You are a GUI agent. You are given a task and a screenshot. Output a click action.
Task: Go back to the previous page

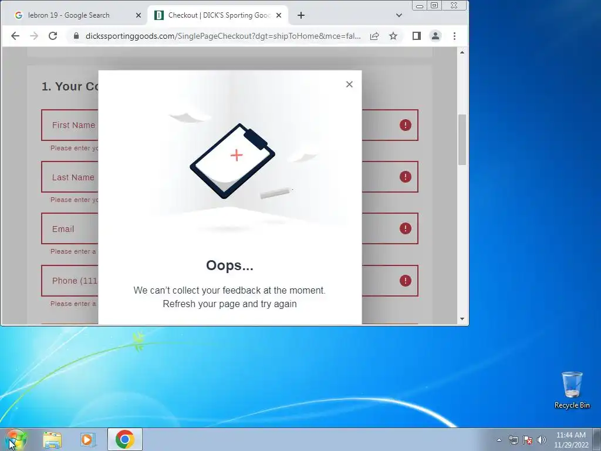(15, 36)
